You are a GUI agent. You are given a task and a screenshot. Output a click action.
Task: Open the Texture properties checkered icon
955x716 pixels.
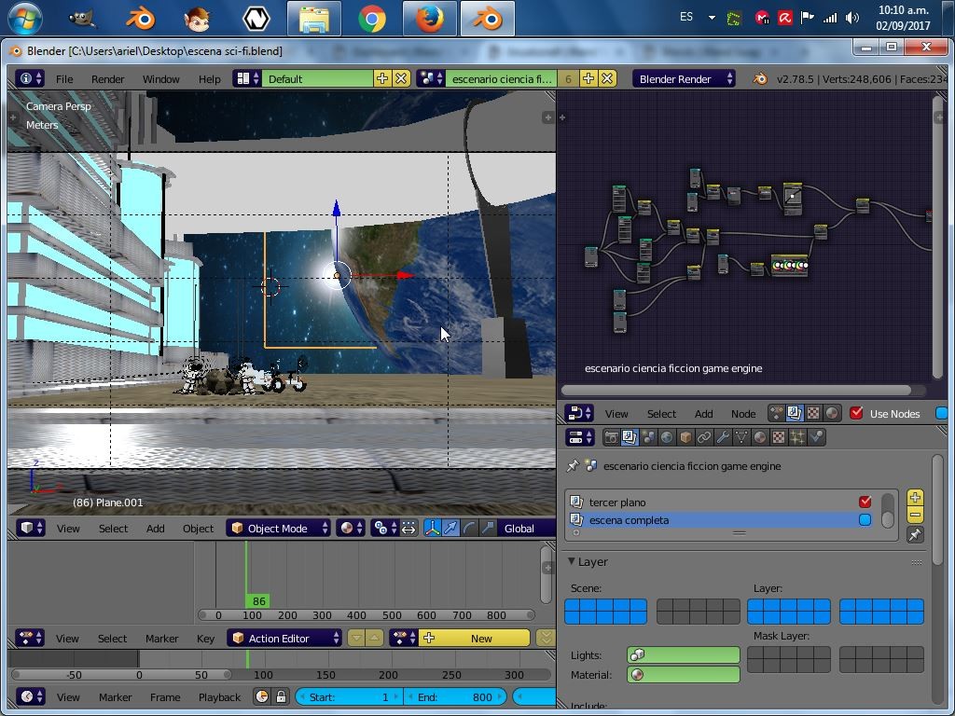coord(778,436)
